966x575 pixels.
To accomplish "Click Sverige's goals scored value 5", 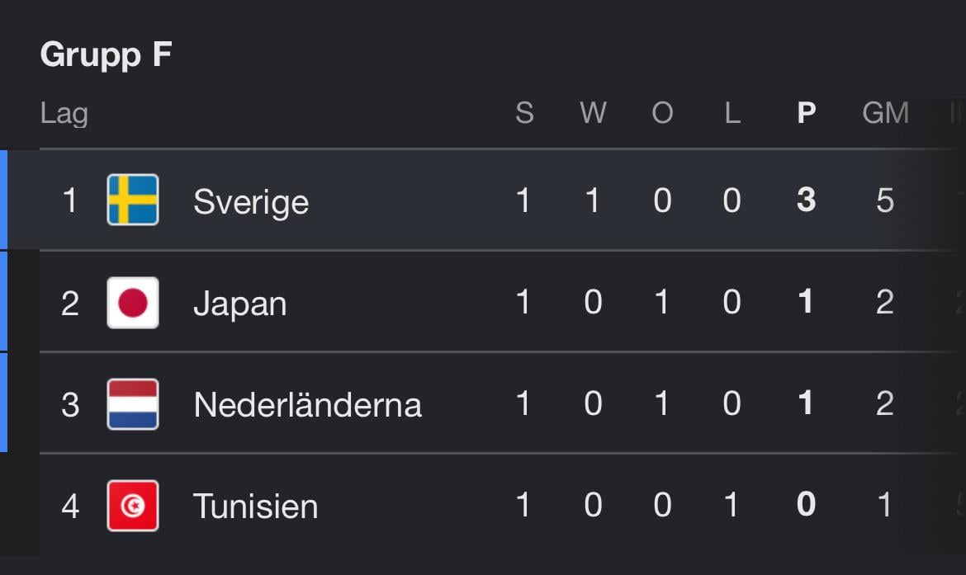I will [x=885, y=200].
